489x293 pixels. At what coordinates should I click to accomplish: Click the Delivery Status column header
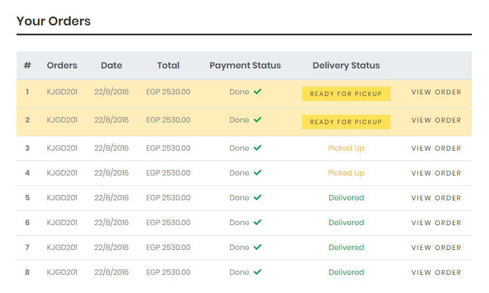click(x=346, y=66)
